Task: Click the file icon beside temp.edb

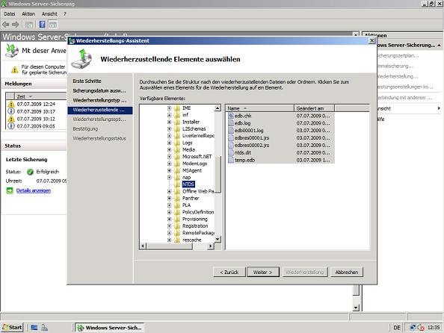Action: pos(231,160)
